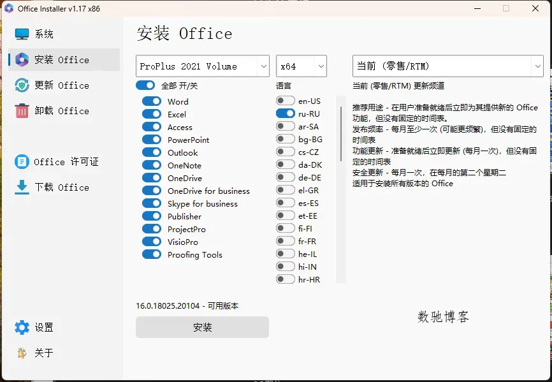The width and height of the screenshot is (552, 382).
Task: Enable hr-HR language
Action: pos(286,279)
